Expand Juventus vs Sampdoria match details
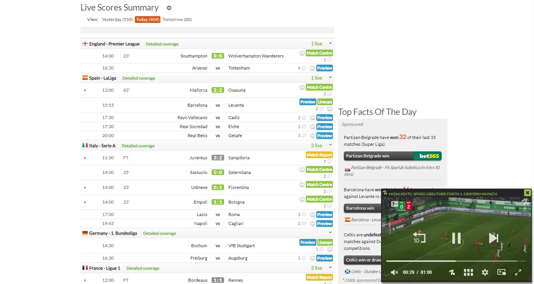The height and width of the screenshot is (284, 534). pos(85,158)
